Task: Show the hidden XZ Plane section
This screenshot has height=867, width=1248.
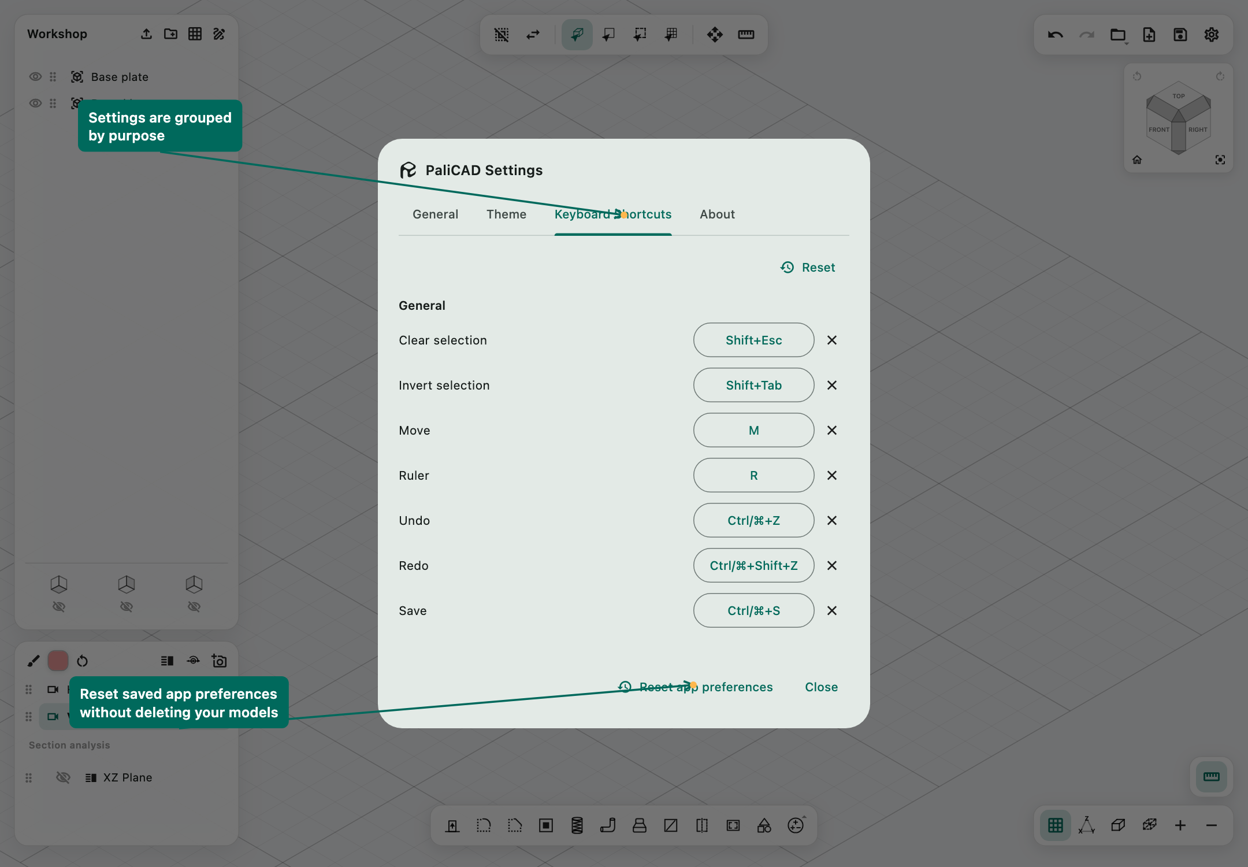Action: [63, 777]
